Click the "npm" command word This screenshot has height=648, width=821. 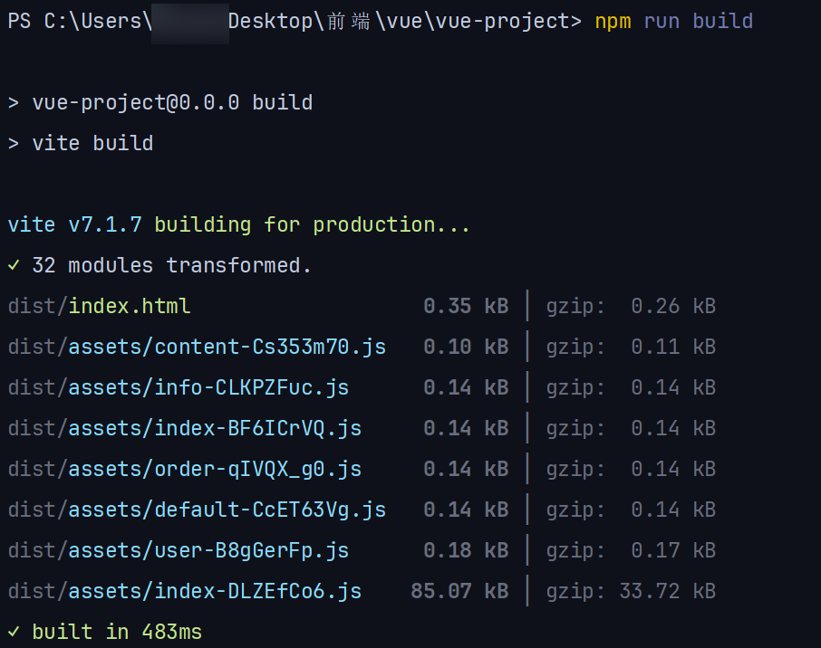tap(613, 21)
